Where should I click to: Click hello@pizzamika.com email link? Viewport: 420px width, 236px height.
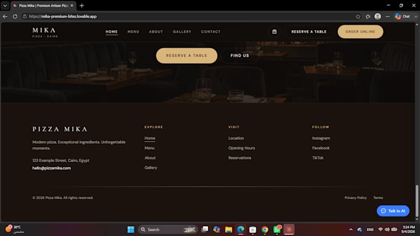click(51, 168)
